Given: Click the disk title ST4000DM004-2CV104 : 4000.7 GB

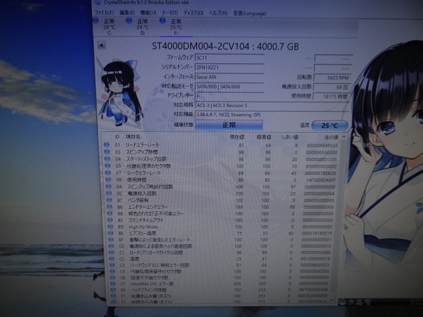Looking at the screenshot, I should tap(225, 46).
